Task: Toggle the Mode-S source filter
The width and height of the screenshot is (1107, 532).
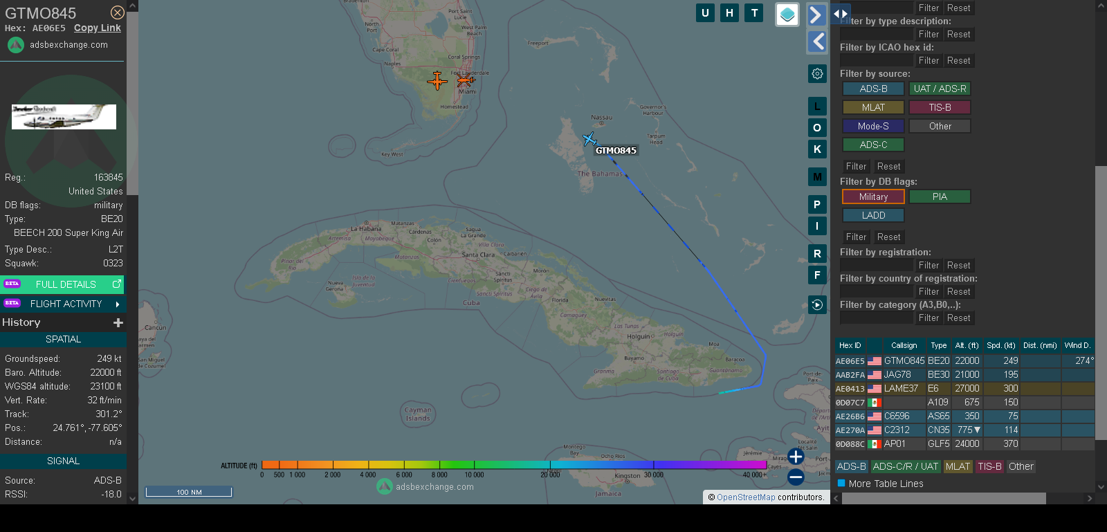Action: (x=873, y=126)
